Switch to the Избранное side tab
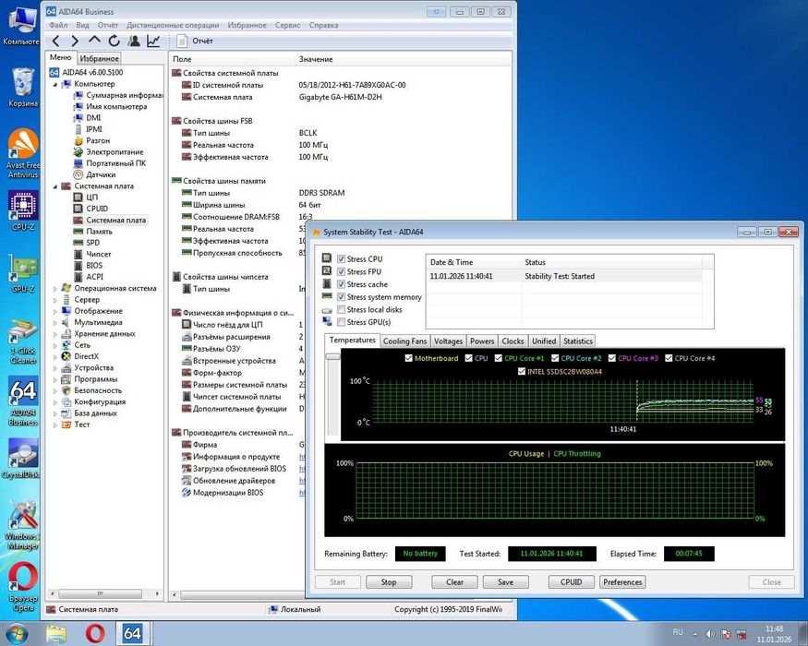 pyautogui.click(x=99, y=58)
